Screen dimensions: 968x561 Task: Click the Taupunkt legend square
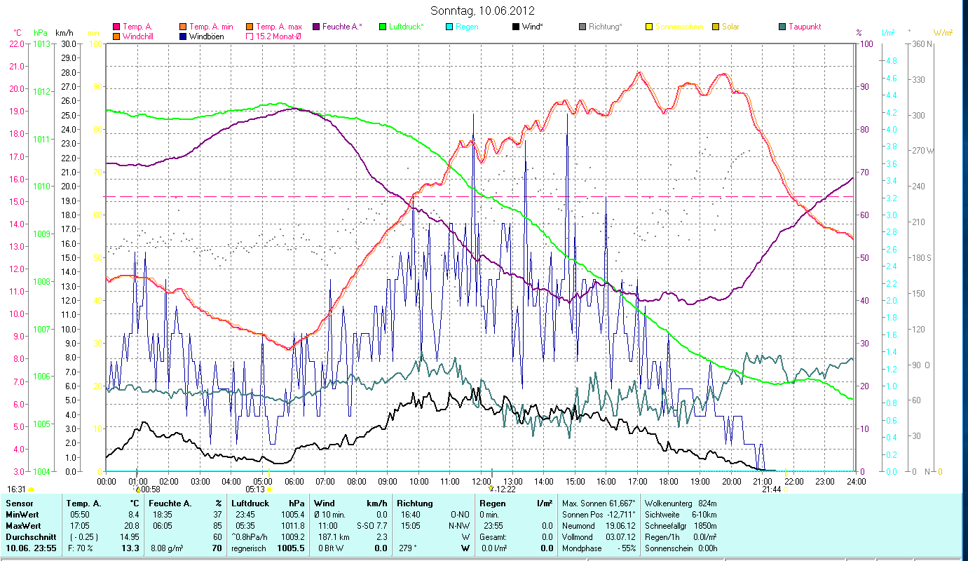(782, 27)
